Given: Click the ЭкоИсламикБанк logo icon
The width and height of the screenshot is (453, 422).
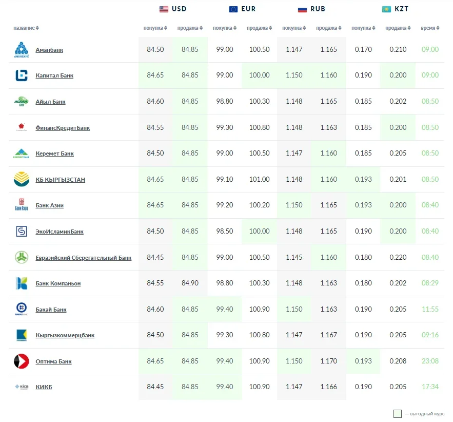Looking at the screenshot, I should tap(21, 232).
